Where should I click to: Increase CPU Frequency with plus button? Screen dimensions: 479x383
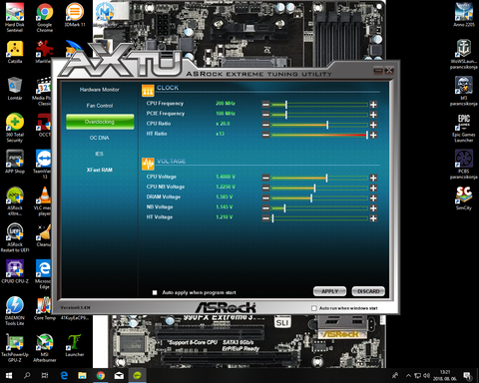tap(373, 105)
